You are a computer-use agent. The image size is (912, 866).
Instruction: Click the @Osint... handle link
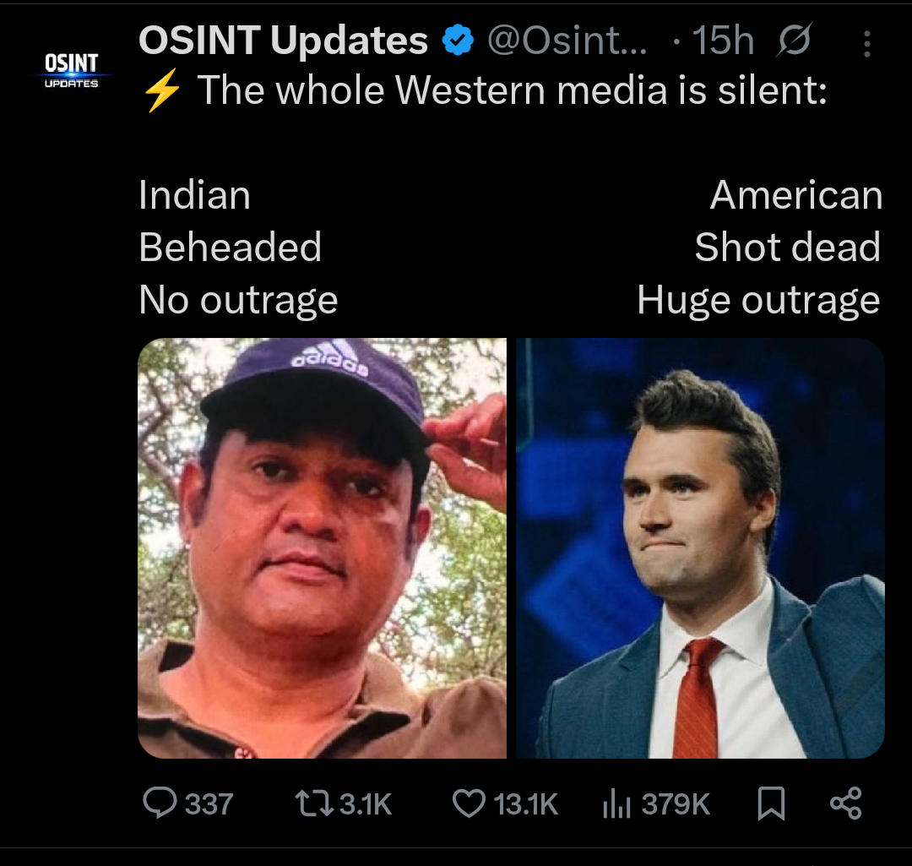tap(567, 41)
